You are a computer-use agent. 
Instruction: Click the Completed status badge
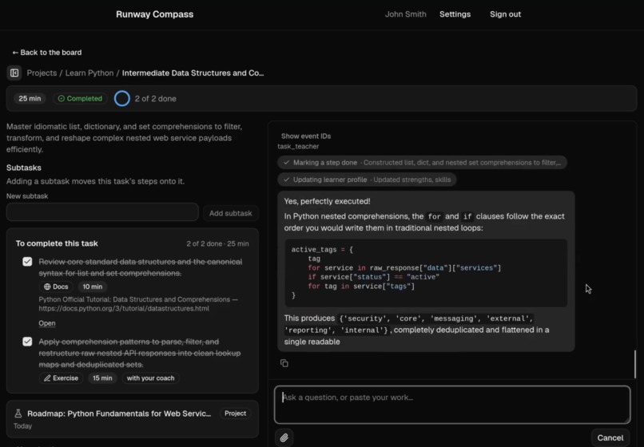coord(80,98)
